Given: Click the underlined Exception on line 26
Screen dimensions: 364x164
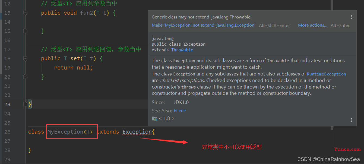Looking at the screenshot, I should [x=137, y=132].
